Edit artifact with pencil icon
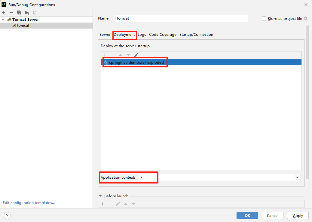 [136, 55]
